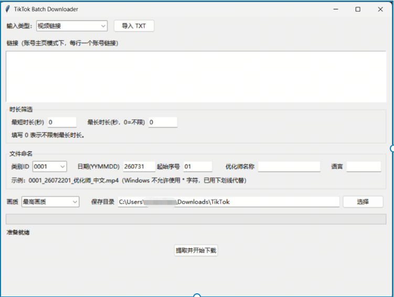The image size is (394, 297).
Task: Click the 填写 0 表示不限制最长时长 hint text
Action: point(48,136)
